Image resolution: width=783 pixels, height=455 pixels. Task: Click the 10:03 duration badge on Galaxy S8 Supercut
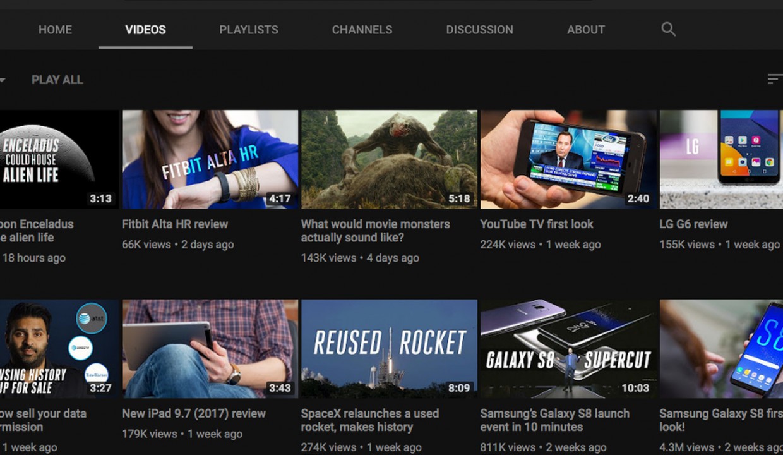click(635, 388)
